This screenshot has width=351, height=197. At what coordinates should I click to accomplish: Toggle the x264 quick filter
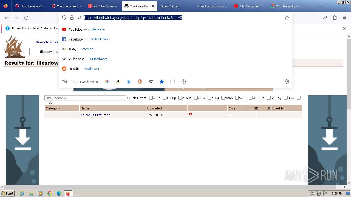pos(196,98)
